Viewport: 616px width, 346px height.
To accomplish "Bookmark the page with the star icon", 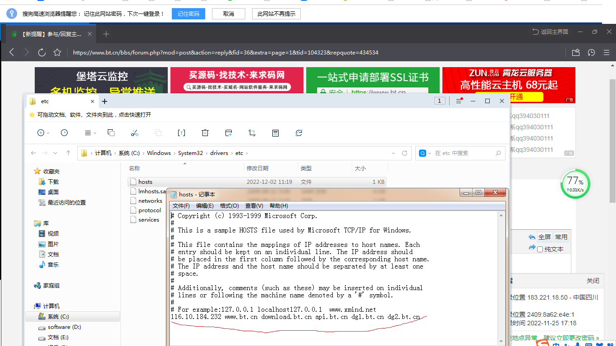I will (57, 52).
